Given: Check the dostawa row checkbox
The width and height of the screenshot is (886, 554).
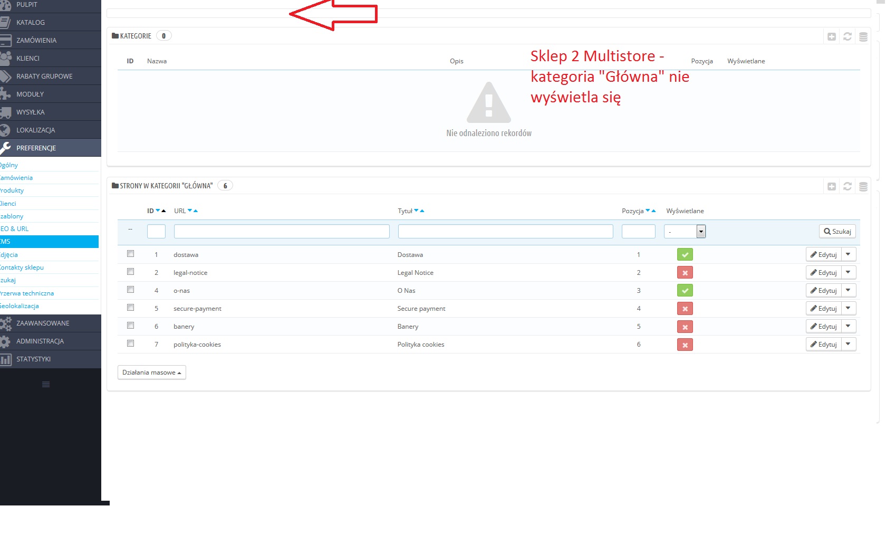Looking at the screenshot, I should 131,254.
